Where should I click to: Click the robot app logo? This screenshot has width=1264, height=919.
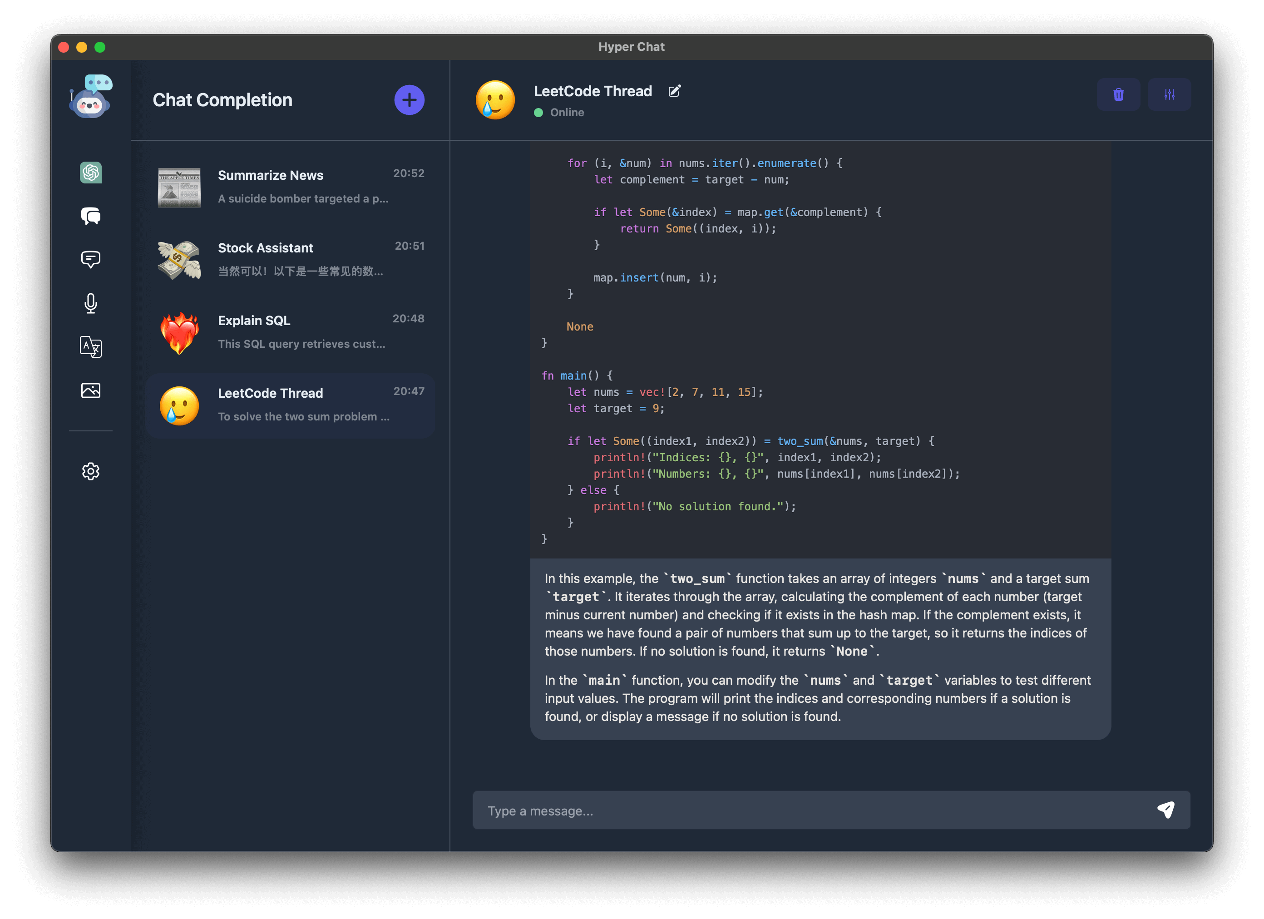point(91,97)
